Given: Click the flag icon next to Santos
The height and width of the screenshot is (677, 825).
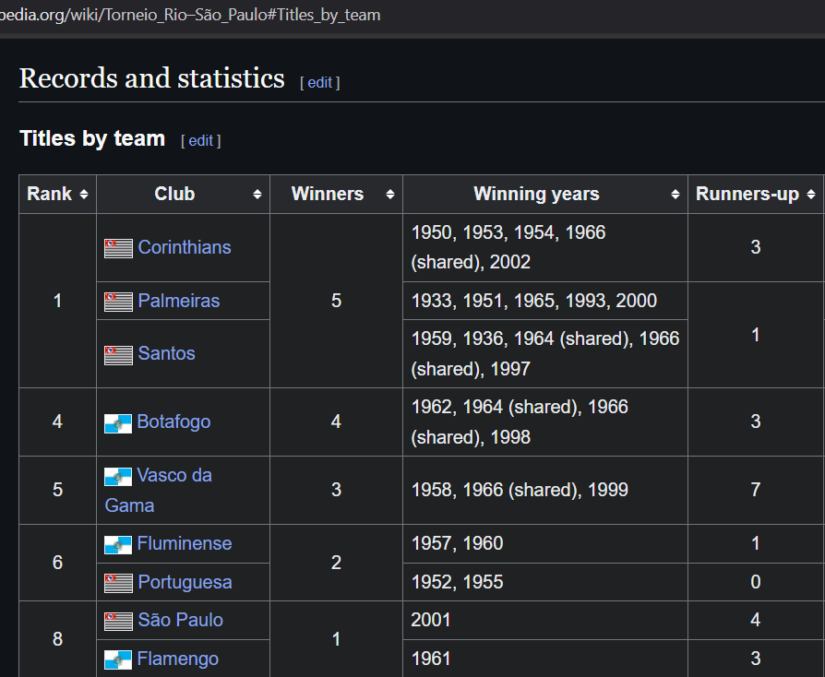Looking at the screenshot, I should [x=118, y=355].
